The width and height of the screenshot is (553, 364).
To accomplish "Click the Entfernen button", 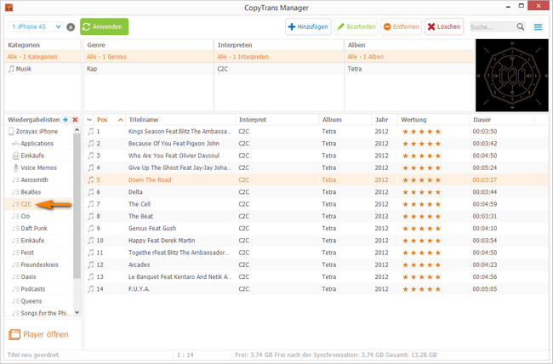I will point(402,27).
